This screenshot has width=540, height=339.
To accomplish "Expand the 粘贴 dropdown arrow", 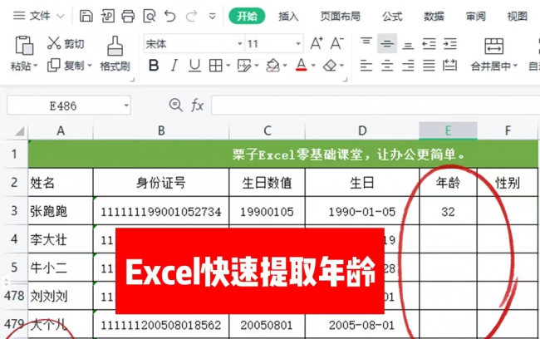I will click(x=35, y=66).
